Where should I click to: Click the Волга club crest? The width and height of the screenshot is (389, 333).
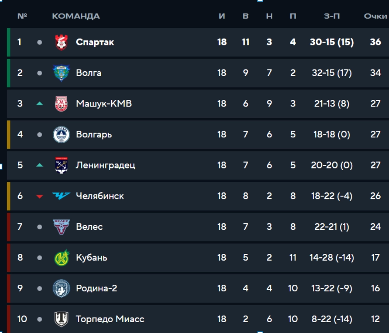tap(61, 73)
